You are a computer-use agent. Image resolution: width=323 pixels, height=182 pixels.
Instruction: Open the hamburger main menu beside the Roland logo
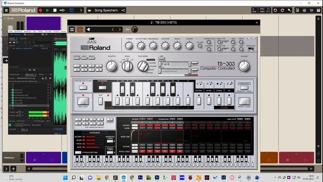[6, 10]
